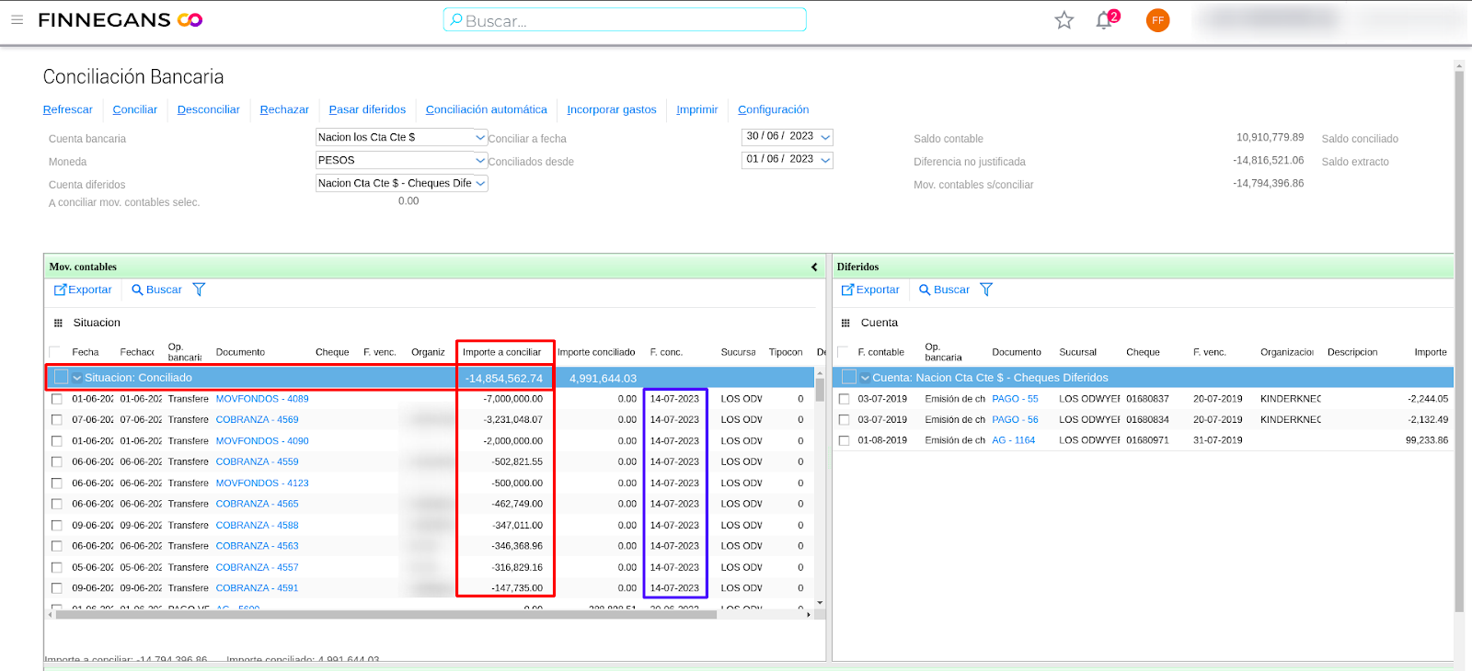Check the MOVFONDOS - 4089 row checkbox

pos(57,399)
